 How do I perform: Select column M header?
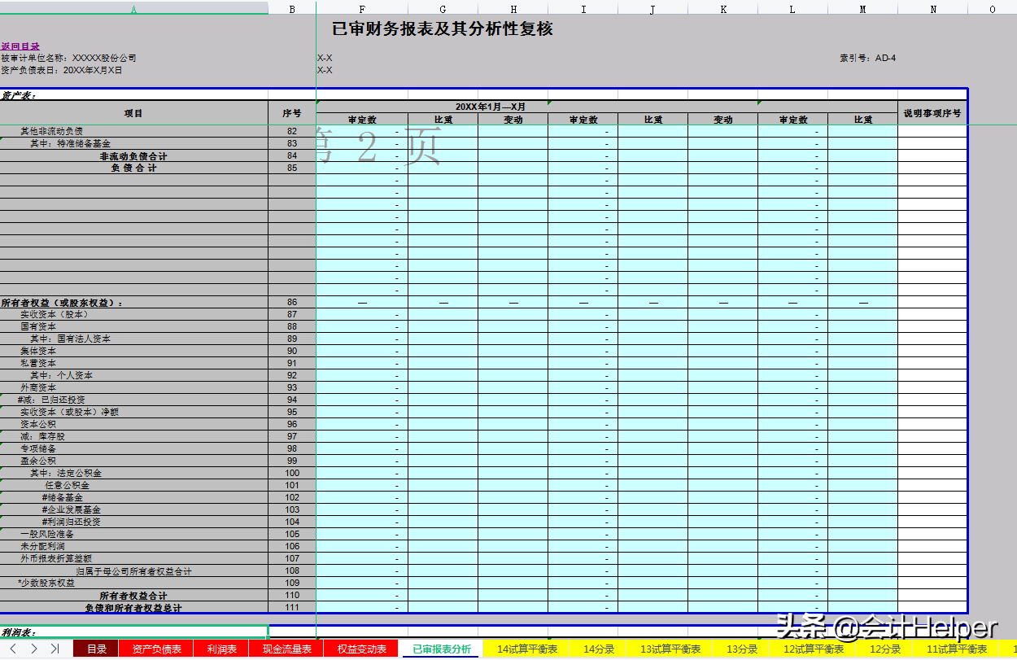pyautogui.click(x=862, y=8)
